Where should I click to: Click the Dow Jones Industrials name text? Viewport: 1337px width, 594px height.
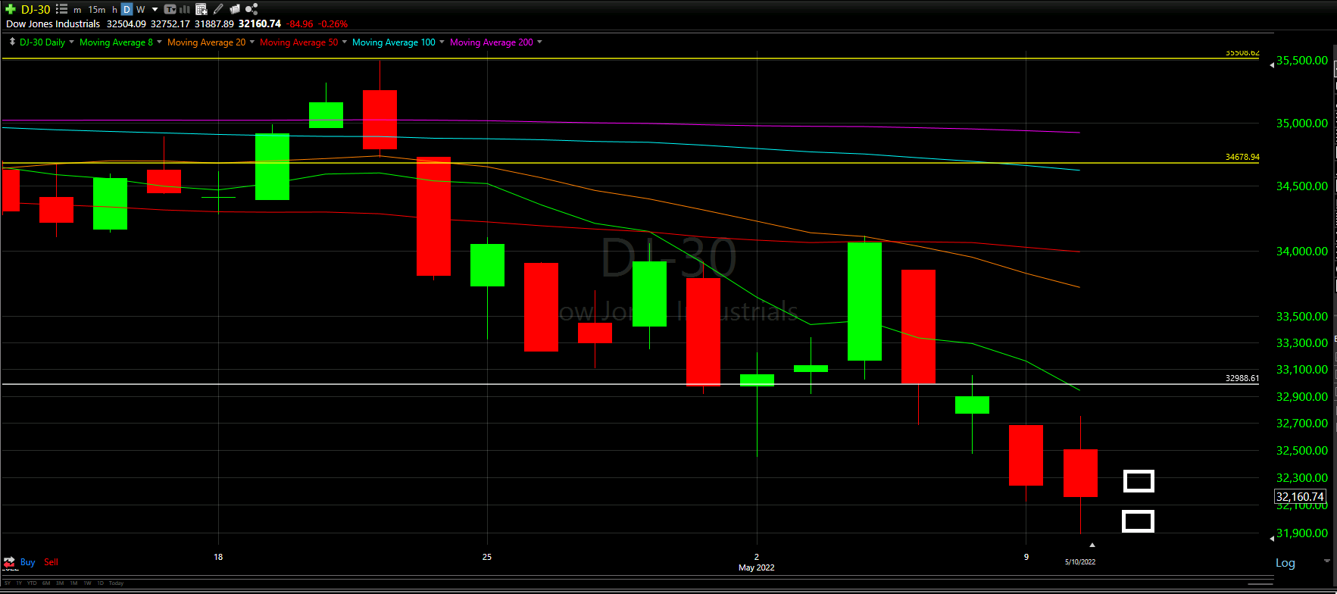[x=53, y=23]
